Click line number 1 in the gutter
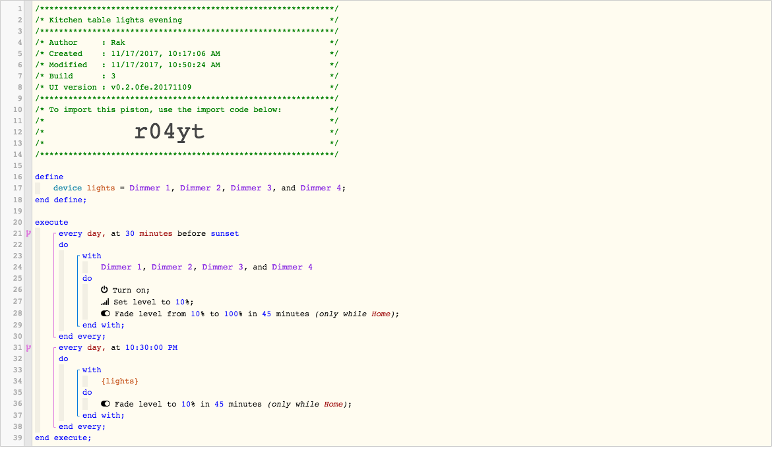This screenshot has width=777, height=452. point(20,9)
